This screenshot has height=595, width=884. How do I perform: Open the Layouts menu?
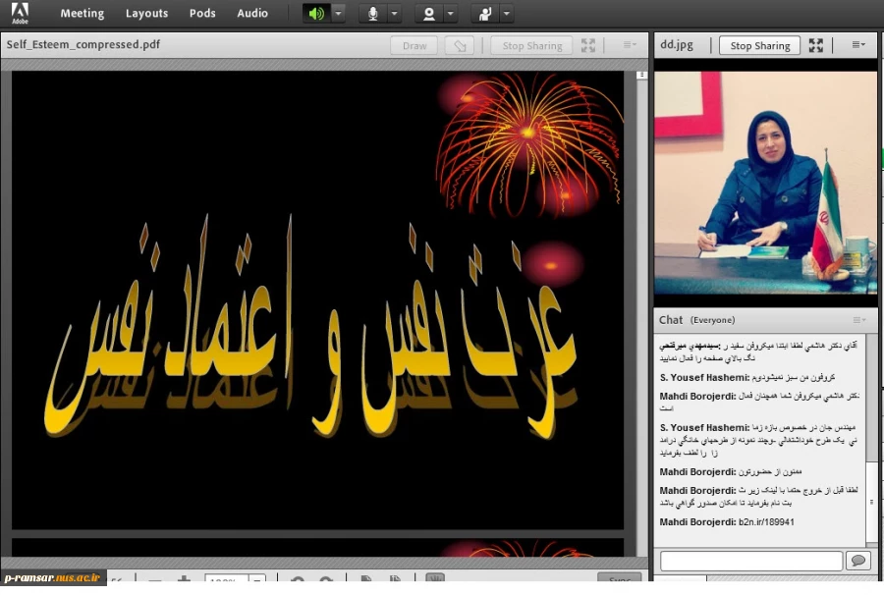pos(146,13)
